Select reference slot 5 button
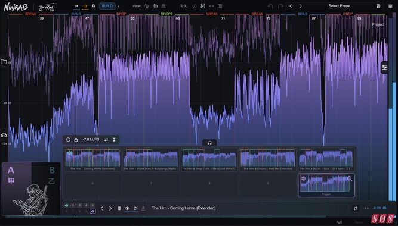The height and width of the screenshot is (226, 398). tap(92, 205)
